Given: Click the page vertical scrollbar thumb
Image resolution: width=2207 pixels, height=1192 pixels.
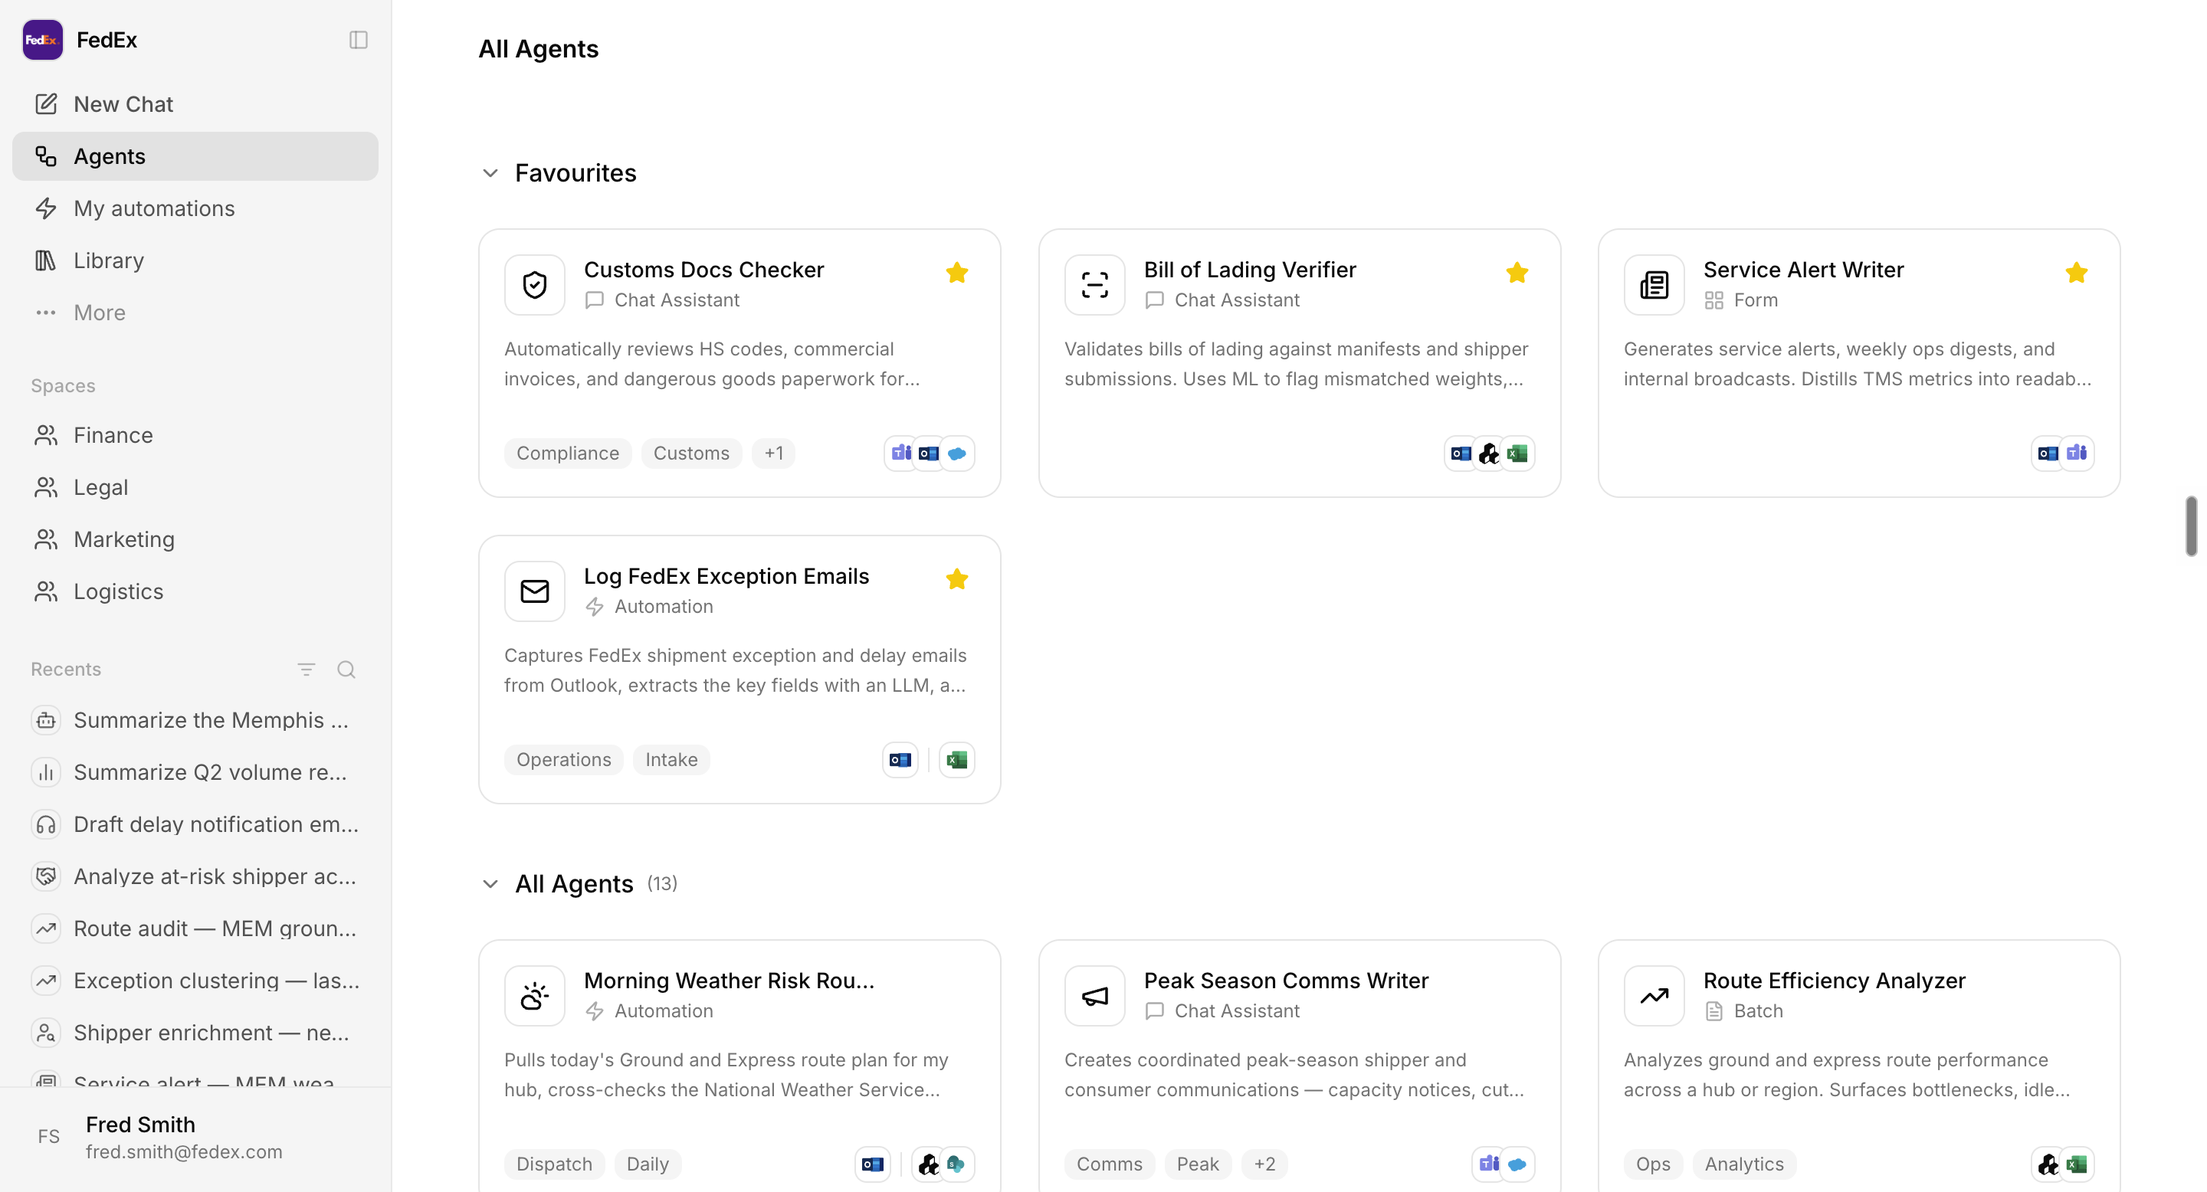Looking at the screenshot, I should point(2192,526).
